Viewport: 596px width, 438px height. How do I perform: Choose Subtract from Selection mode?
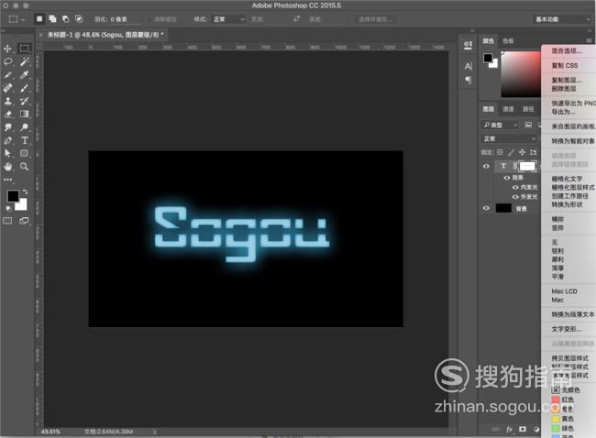click(65, 18)
